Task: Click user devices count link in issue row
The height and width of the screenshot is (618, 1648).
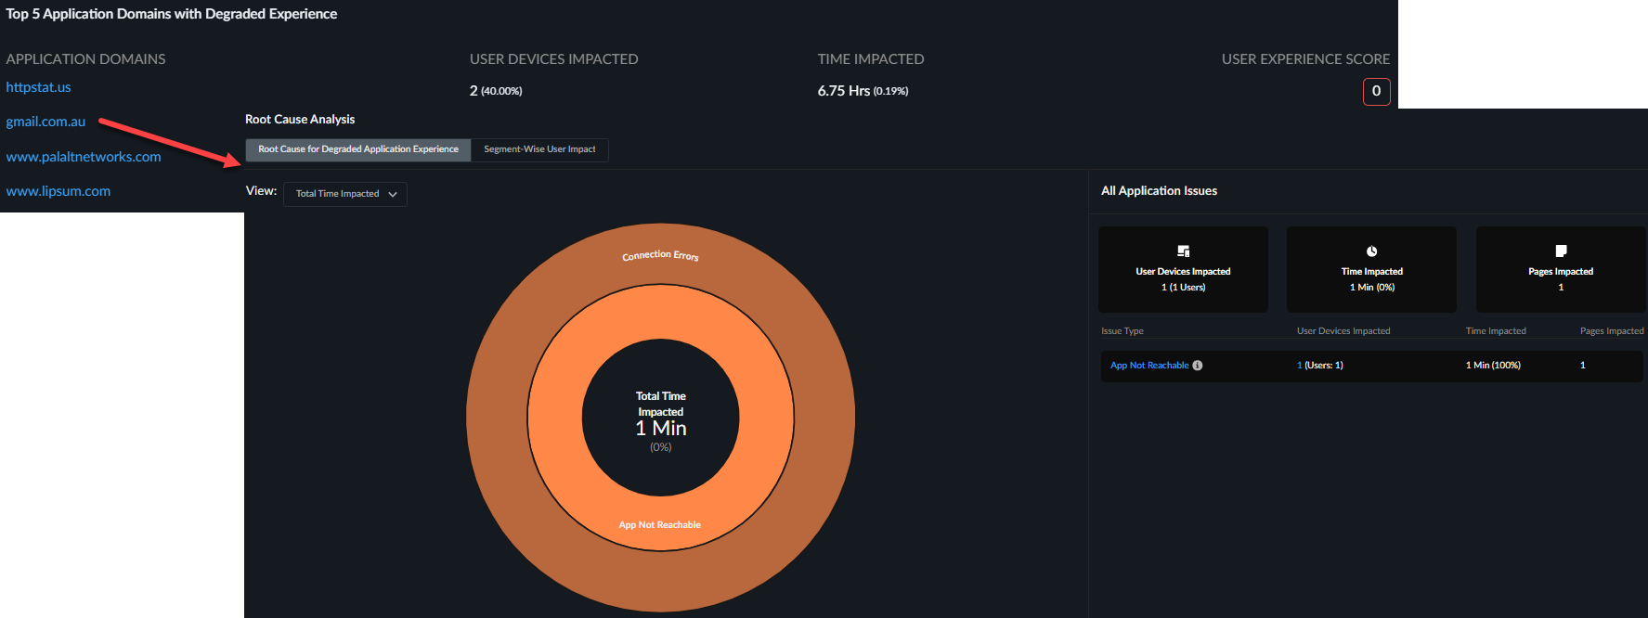Action: pos(1299,366)
